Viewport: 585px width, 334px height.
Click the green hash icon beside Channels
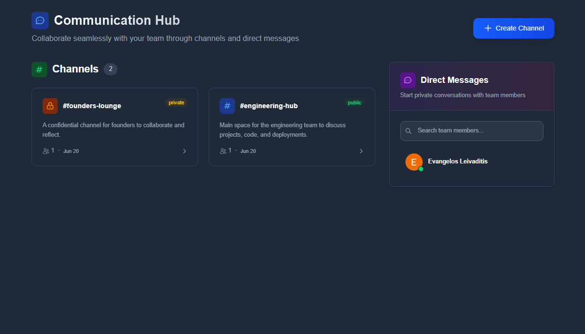(x=39, y=70)
